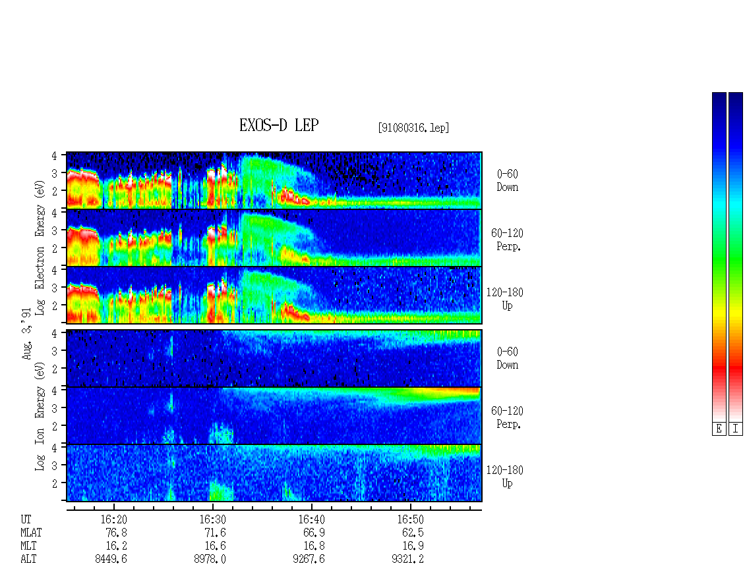Click the boxed E label under color bar

[719, 429]
